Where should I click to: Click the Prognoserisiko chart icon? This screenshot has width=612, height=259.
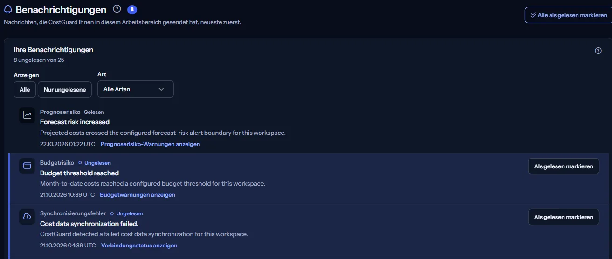pos(27,115)
